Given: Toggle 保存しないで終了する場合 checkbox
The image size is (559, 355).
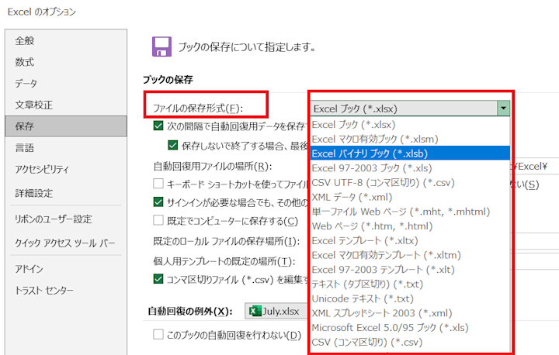Looking at the screenshot, I should (x=173, y=145).
